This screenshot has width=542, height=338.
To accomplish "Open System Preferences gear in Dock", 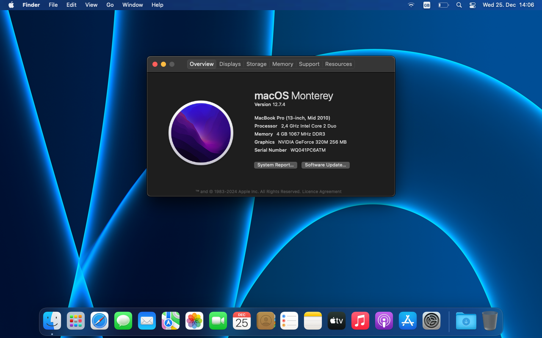I will click(431, 321).
